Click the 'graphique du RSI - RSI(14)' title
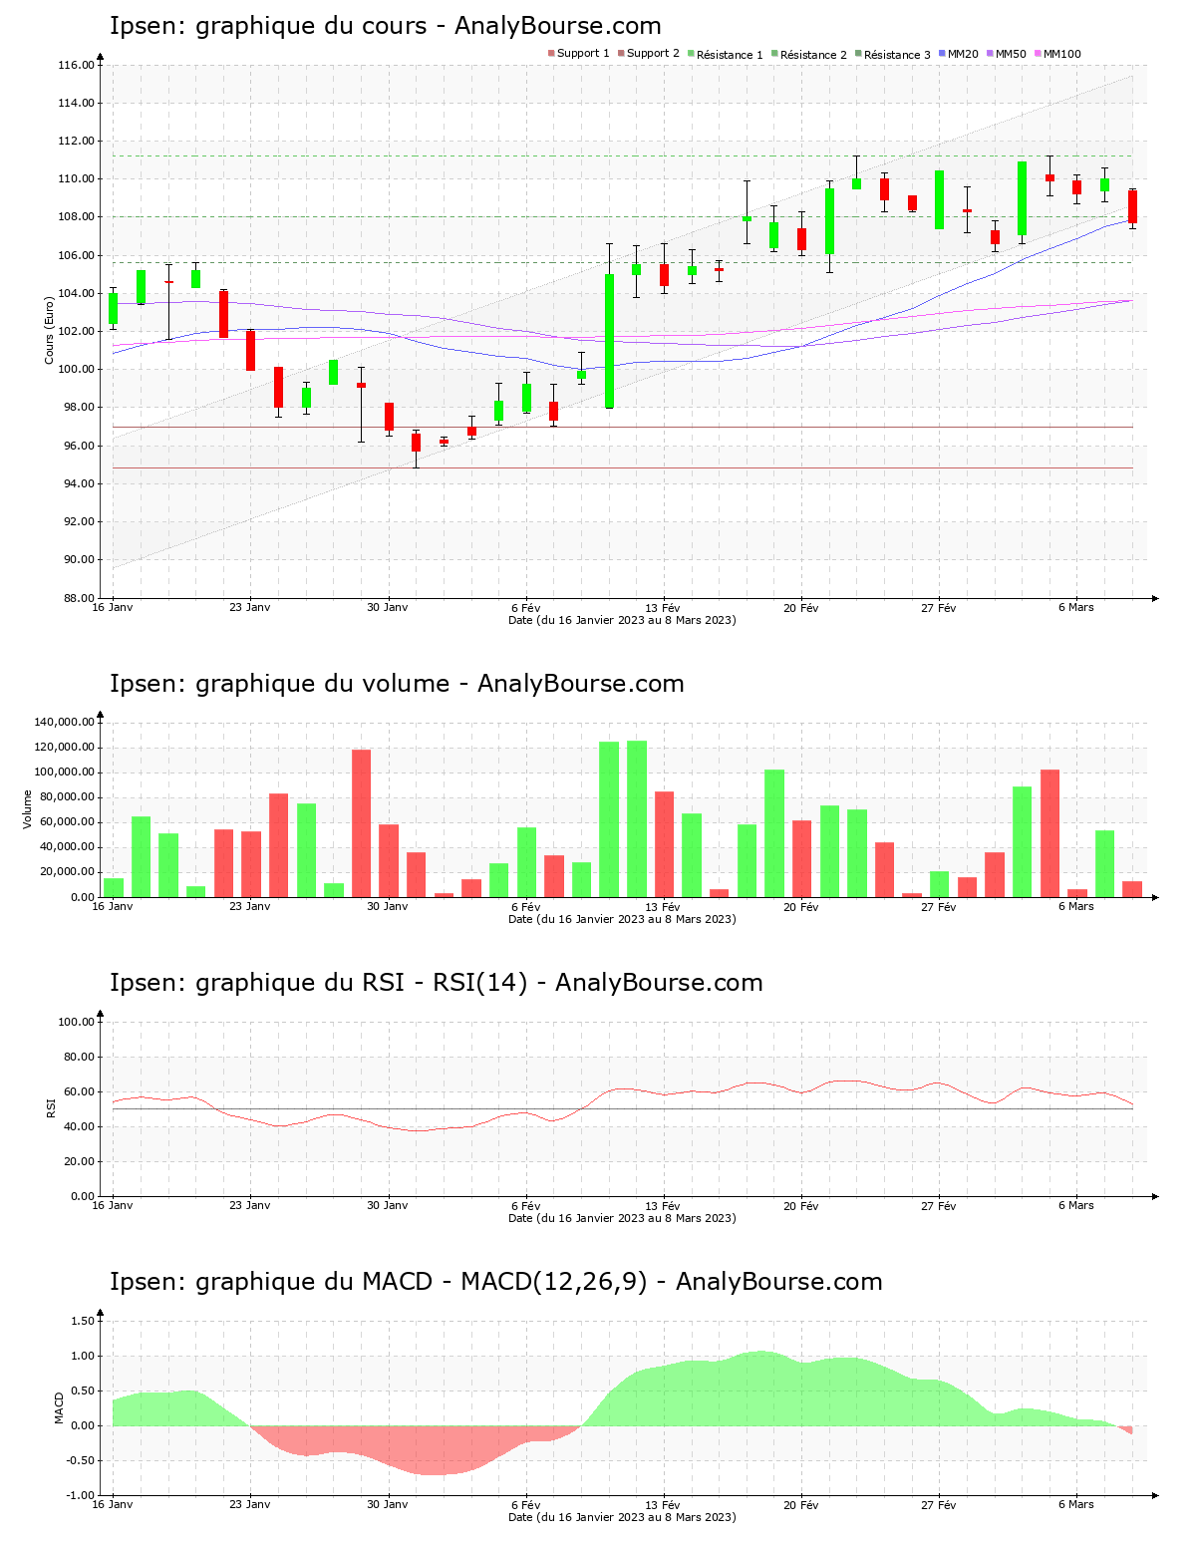Screen dimensions: 1196x1545 [x=361, y=983]
